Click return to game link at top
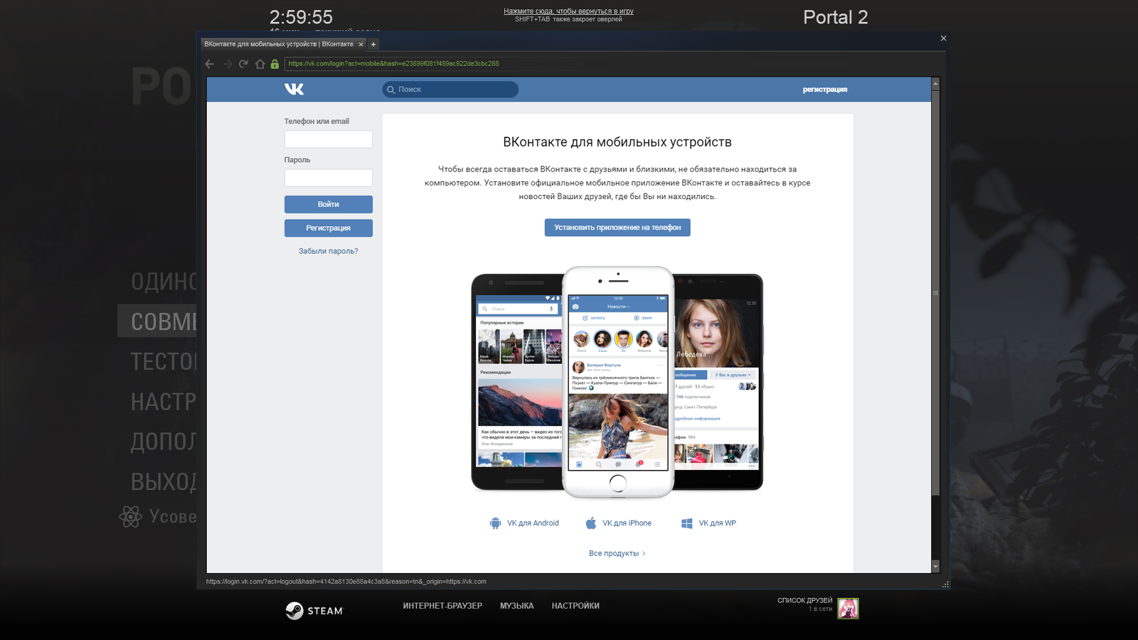 click(x=568, y=11)
